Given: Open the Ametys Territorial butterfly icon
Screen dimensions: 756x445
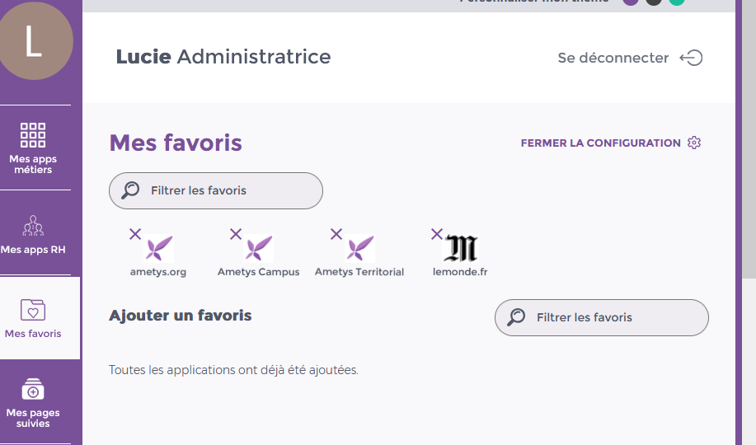Looking at the screenshot, I should point(360,248).
